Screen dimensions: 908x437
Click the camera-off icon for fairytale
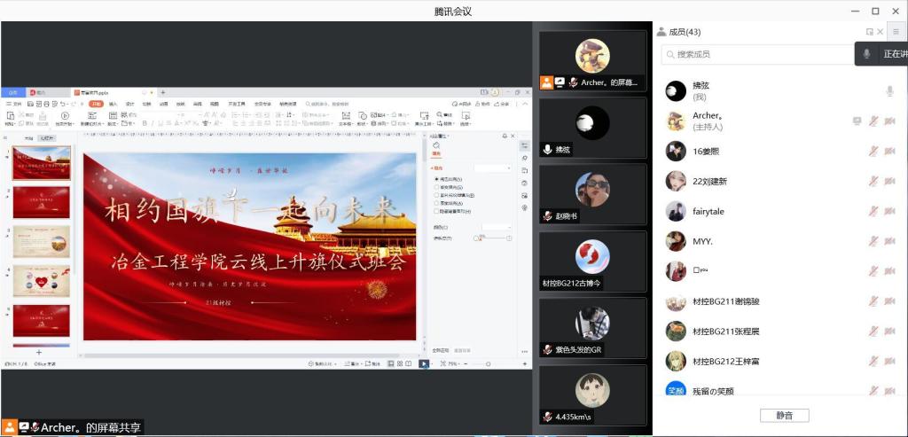point(889,211)
